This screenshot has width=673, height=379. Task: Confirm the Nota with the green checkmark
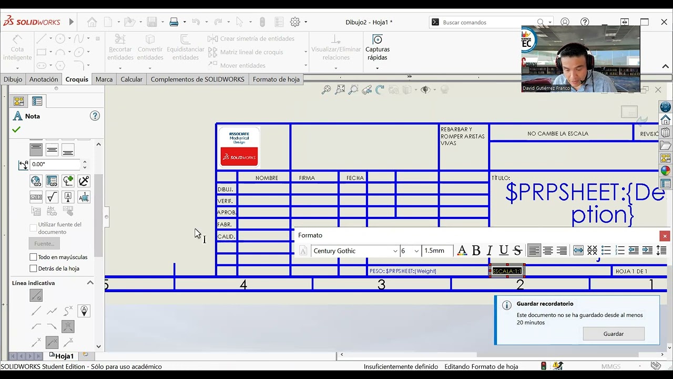click(16, 129)
